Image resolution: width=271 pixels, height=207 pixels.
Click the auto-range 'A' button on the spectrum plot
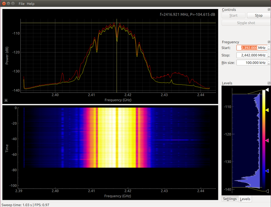tap(6, 100)
